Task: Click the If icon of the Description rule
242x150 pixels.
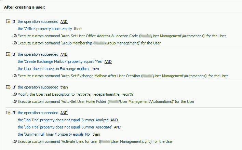Action: pyautogui.click(x=8, y=87)
